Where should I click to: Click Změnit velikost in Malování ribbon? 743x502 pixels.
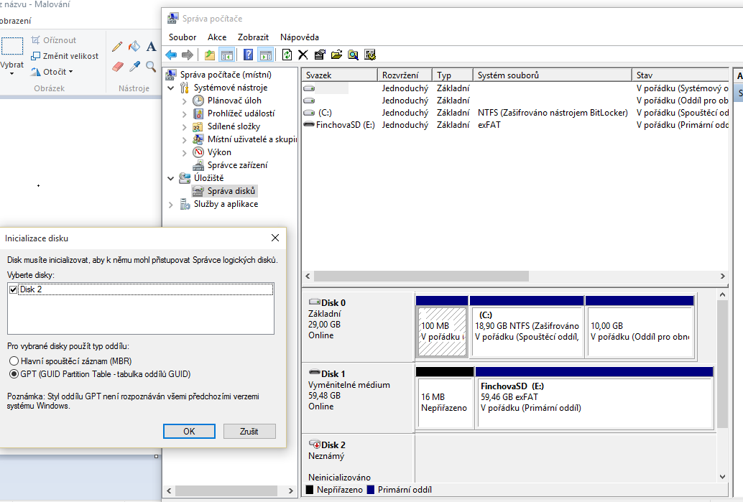(x=65, y=56)
